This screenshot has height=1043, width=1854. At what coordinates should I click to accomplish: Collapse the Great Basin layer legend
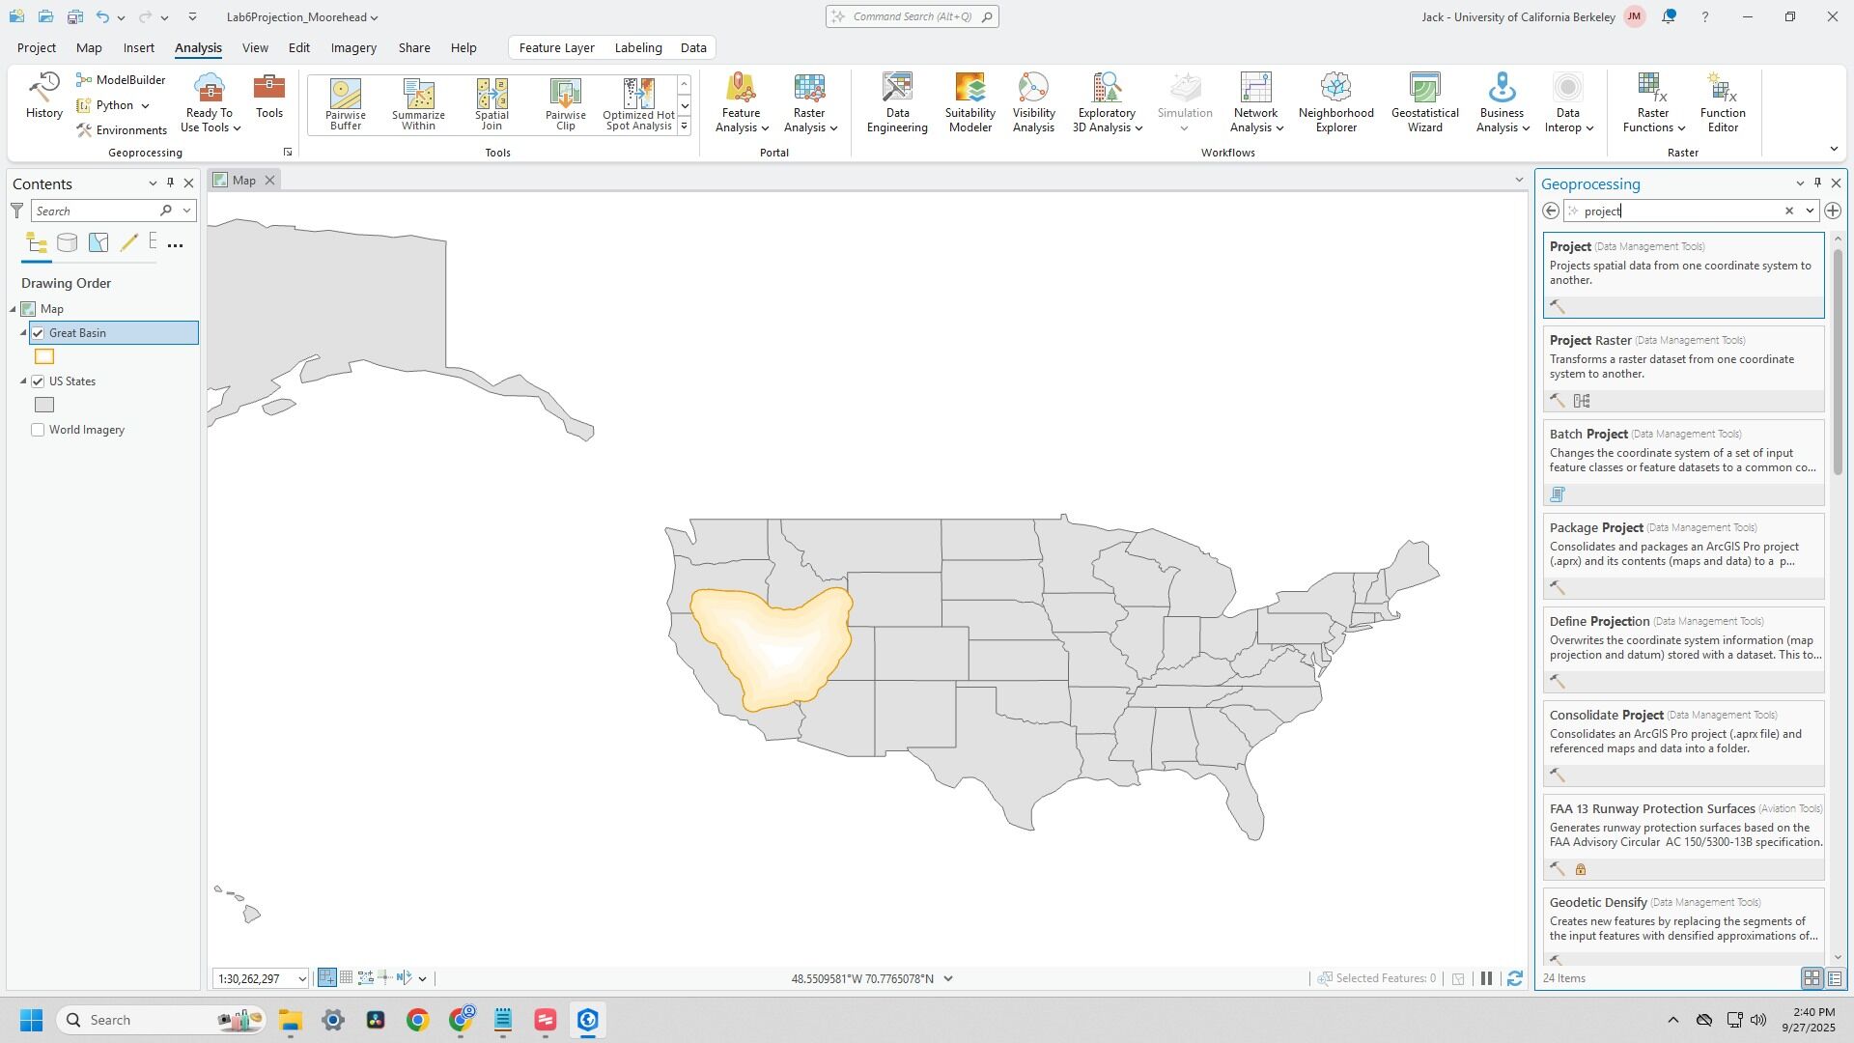pos(23,333)
